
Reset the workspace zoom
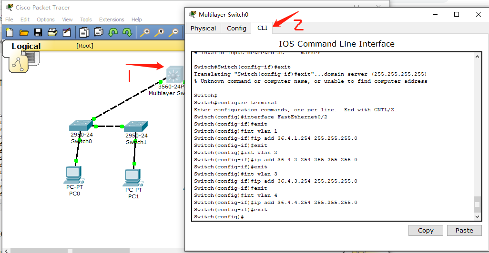pos(159,32)
